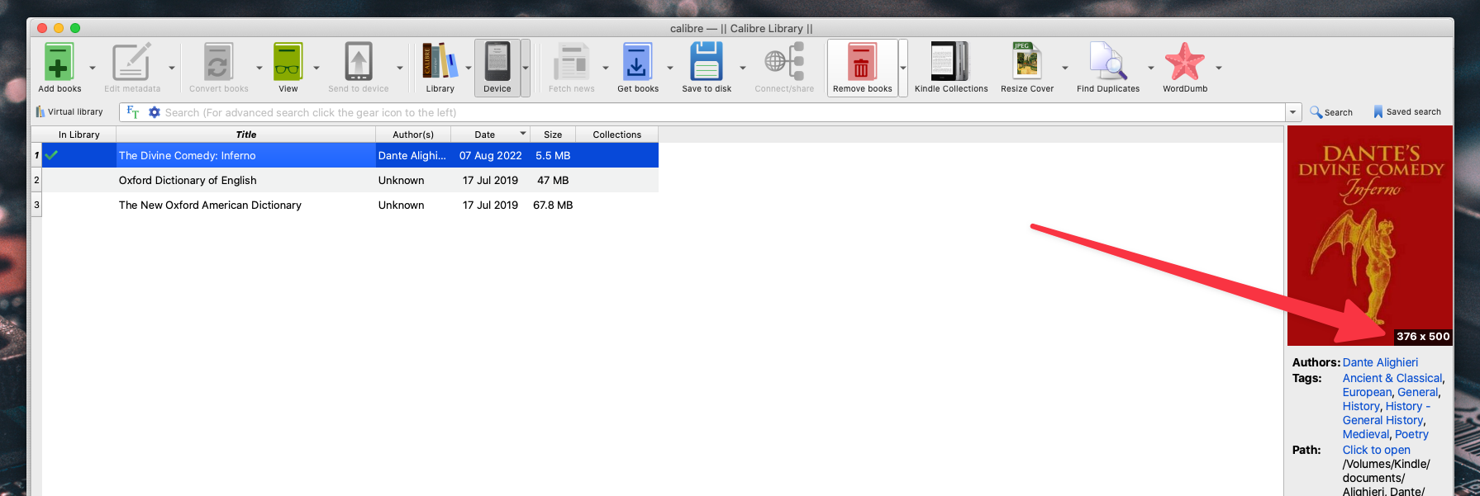
Task: Click the Save to disk icon
Action: pyautogui.click(x=707, y=62)
